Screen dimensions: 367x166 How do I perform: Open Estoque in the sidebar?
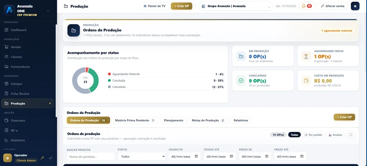pos(28,84)
